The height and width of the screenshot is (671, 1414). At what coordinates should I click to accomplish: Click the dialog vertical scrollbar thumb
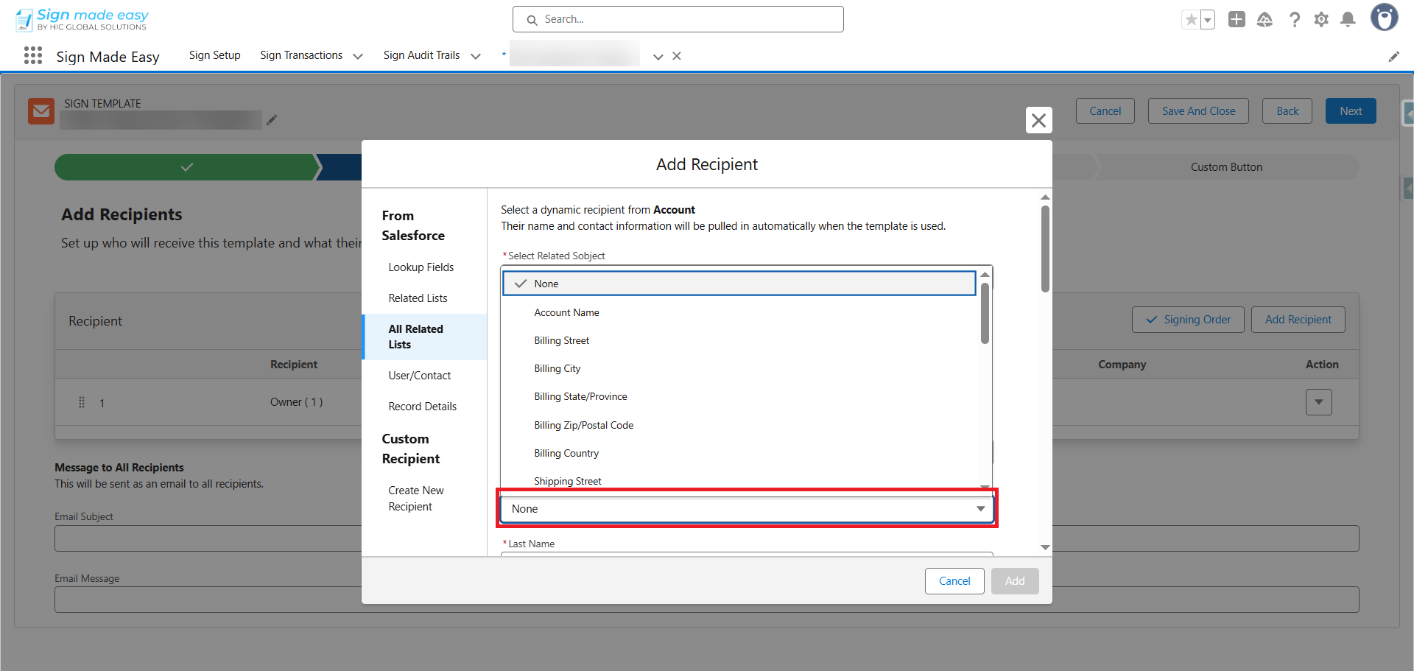(x=1045, y=248)
